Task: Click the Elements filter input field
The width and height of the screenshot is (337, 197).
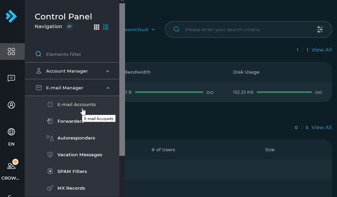Action: (77, 54)
